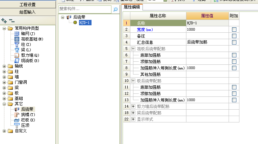Select the 柱(Z) column icon
Screen dimensions: 258x144
pos(17,45)
